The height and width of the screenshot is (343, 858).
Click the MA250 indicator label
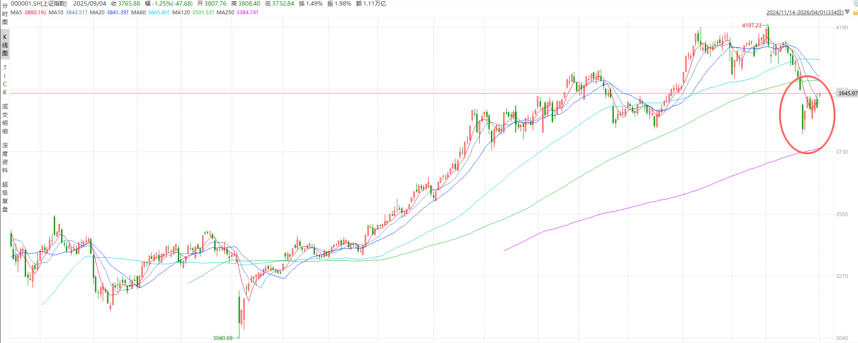point(225,13)
